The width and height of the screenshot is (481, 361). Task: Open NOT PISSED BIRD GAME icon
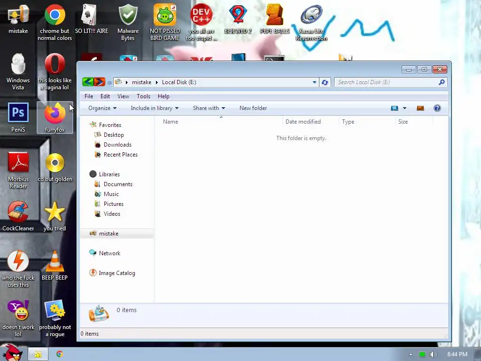point(165,23)
